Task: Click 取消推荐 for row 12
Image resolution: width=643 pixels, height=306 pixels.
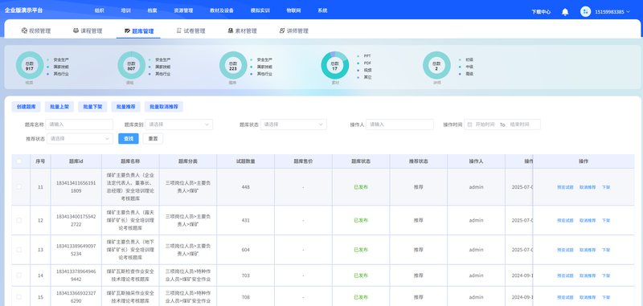Action: pos(588,220)
